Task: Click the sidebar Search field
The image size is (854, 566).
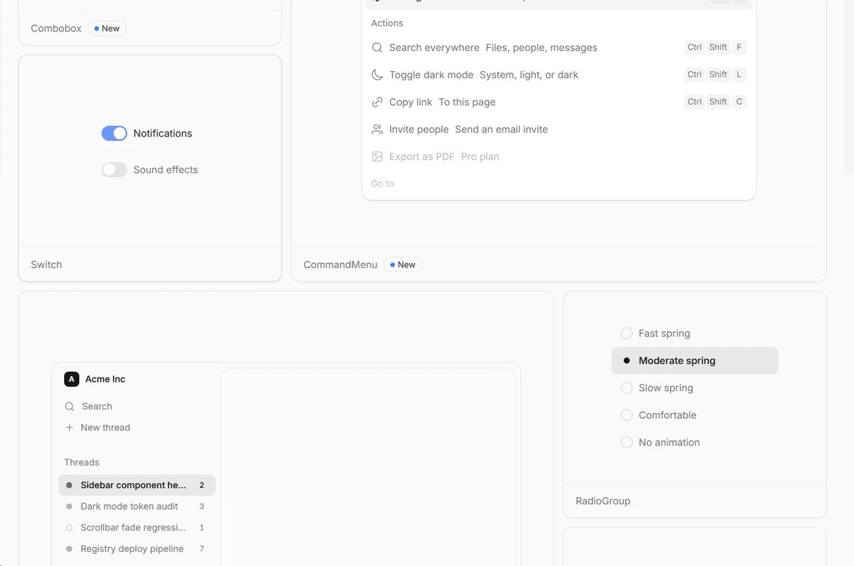Action: click(x=137, y=407)
